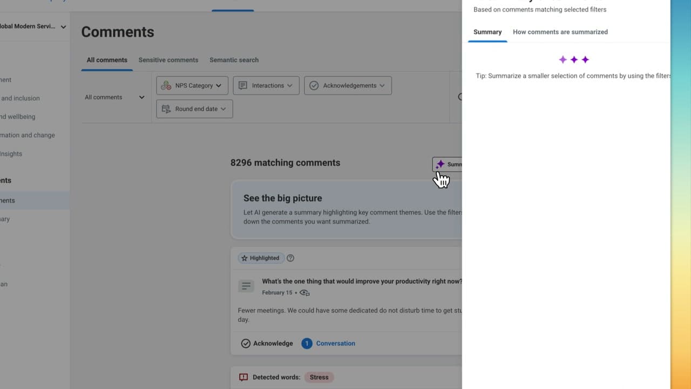Select the Summary tab in side panel
The height and width of the screenshot is (389, 691).
[487, 32]
